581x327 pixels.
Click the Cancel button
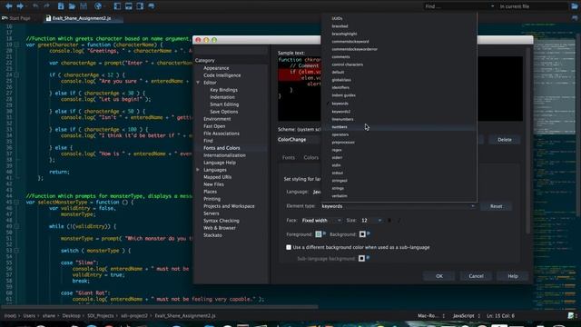point(476,276)
